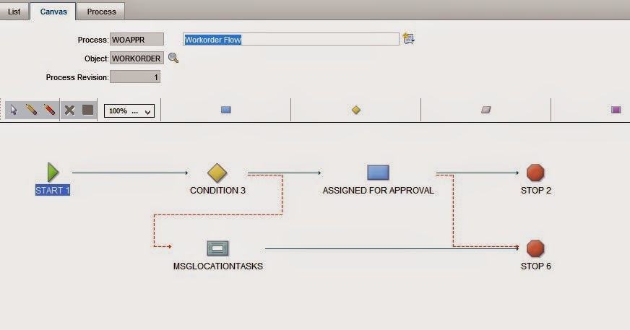The width and height of the screenshot is (630, 330).
Task: Choose the positive connection line pencil tool
Action: pos(31,110)
